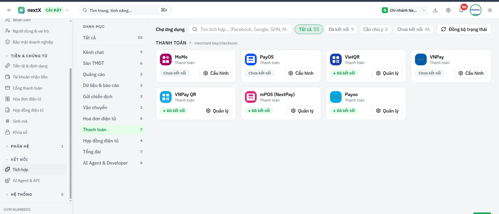Select category Tất cả 55
Screen dimensions: 499x214
click(x=113, y=38)
